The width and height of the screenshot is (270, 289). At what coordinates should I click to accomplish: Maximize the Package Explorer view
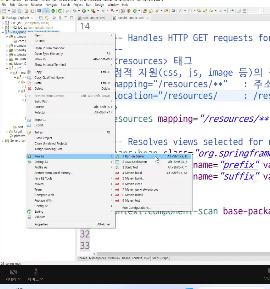[72, 18]
